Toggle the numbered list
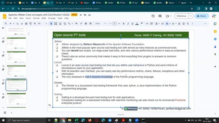The image size is (219, 123). coord(173,24)
